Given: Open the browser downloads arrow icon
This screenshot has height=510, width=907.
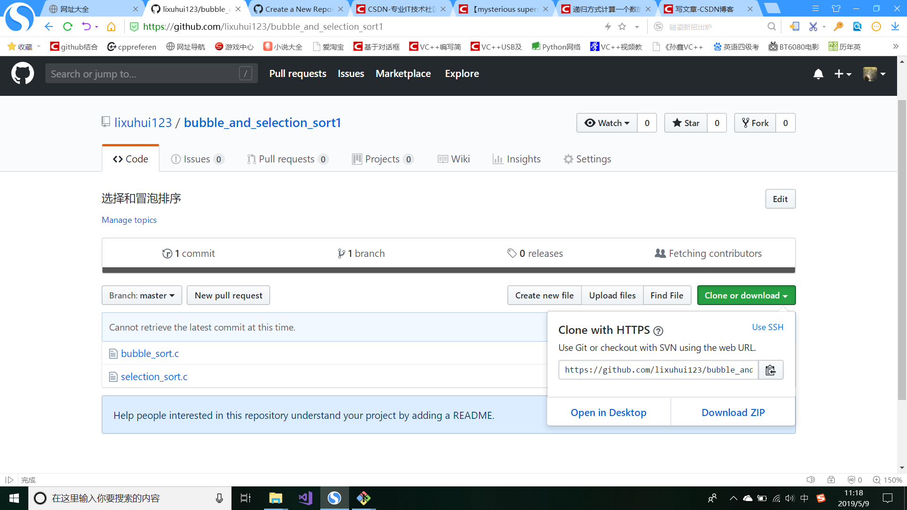Looking at the screenshot, I should coord(895,26).
